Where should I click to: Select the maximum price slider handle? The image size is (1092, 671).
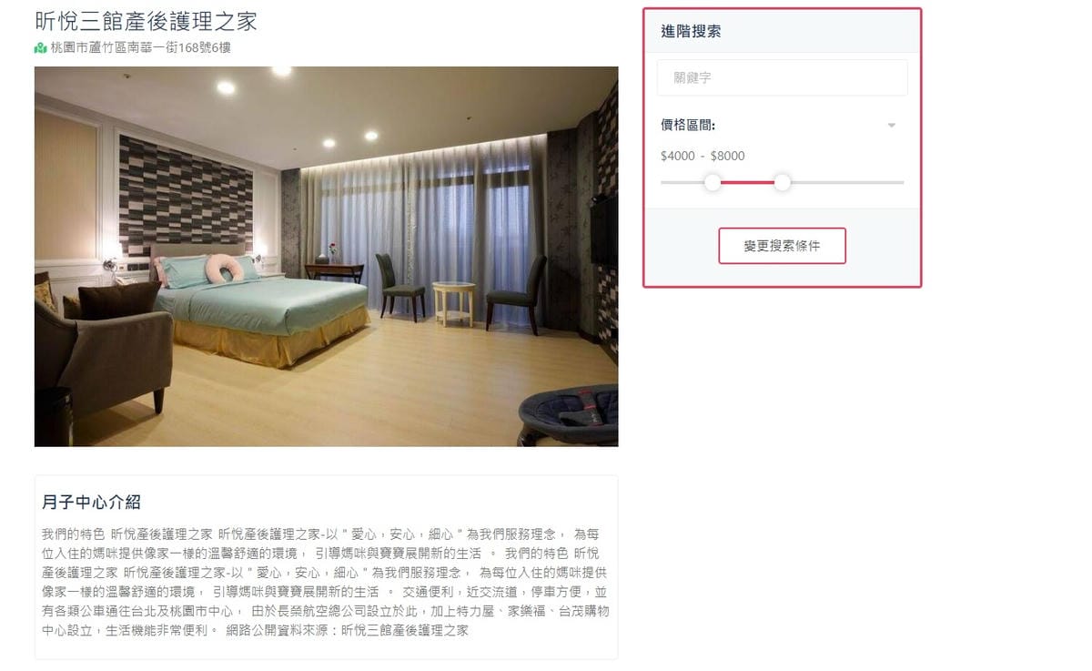[x=783, y=183]
